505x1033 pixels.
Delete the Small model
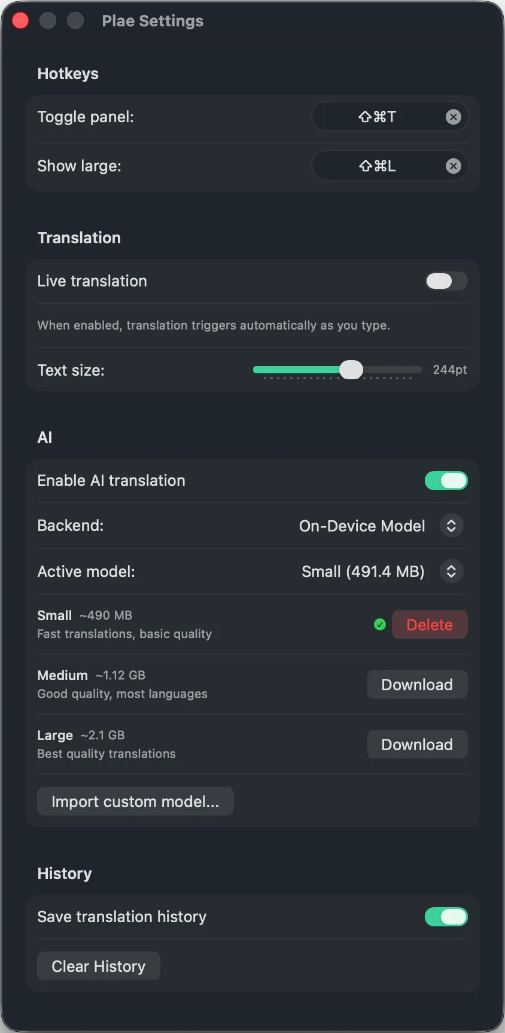429,624
